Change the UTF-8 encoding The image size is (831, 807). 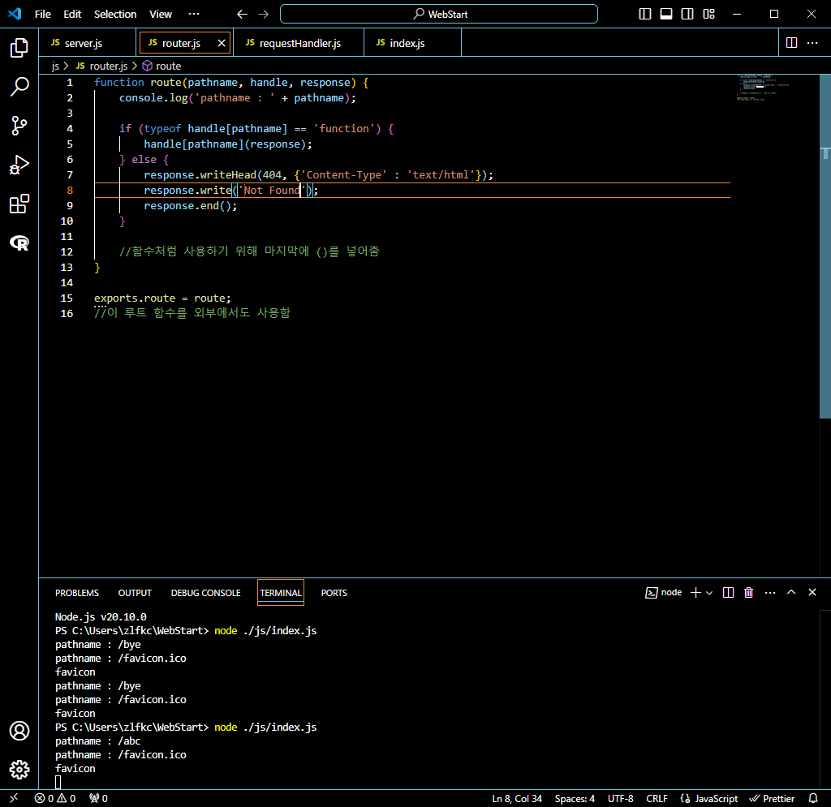click(x=620, y=798)
